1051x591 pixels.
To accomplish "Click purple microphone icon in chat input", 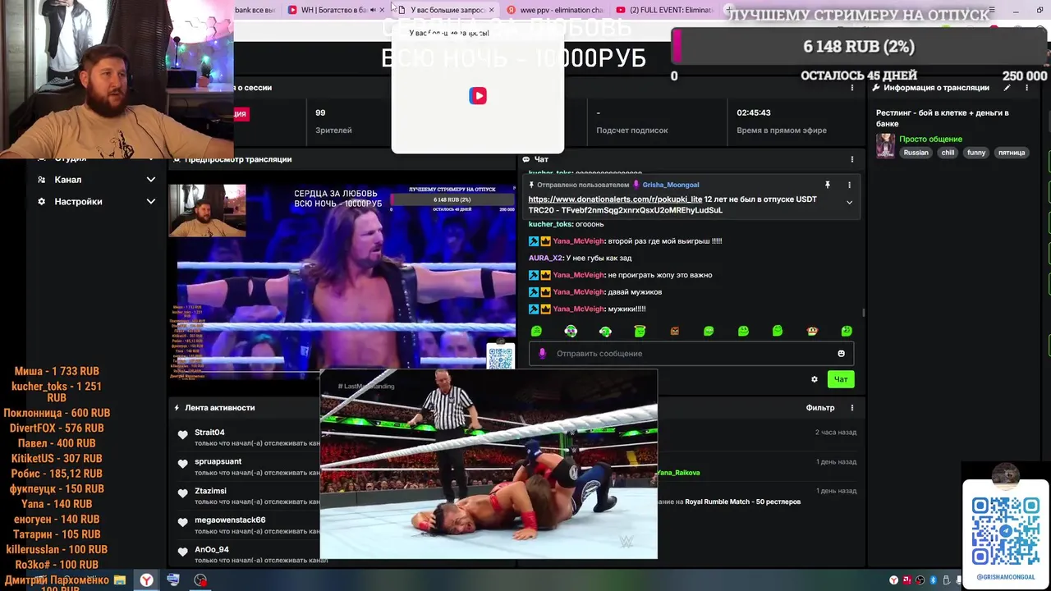I will [542, 354].
